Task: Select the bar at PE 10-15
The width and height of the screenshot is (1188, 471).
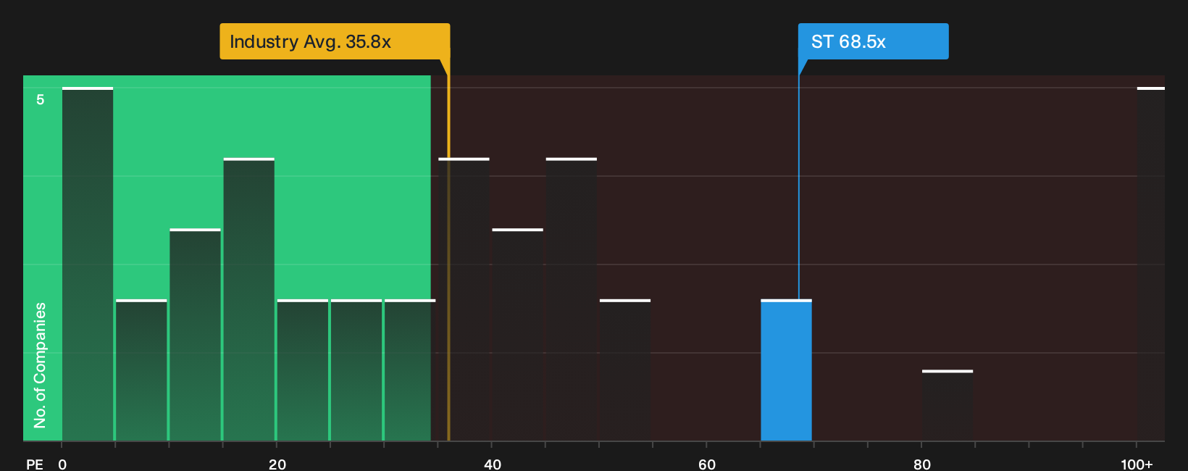Action: pyautogui.click(x=195, y=335)
